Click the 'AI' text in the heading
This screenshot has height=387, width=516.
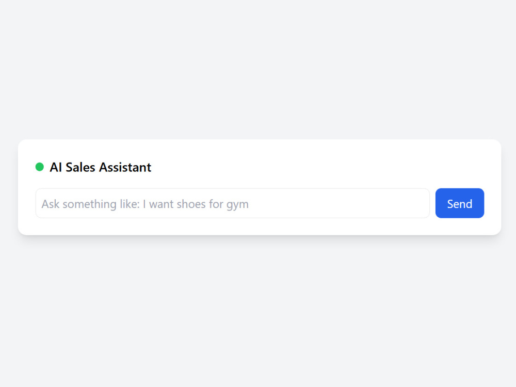[56, 167]
